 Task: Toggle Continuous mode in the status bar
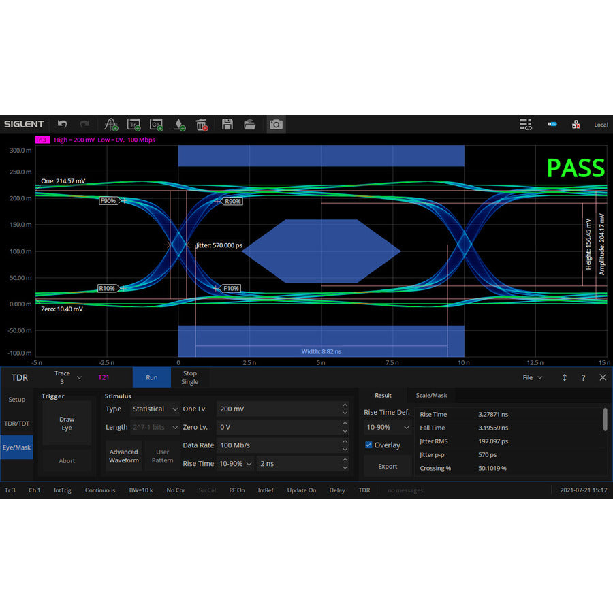[x=99, y=490]
